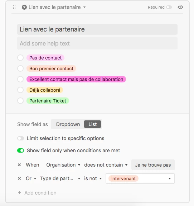
Task: Select the List display tab
Action: [93, 124]
